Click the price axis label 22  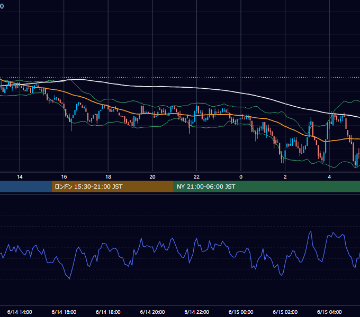pyautogui.click(x=196, y=177)
